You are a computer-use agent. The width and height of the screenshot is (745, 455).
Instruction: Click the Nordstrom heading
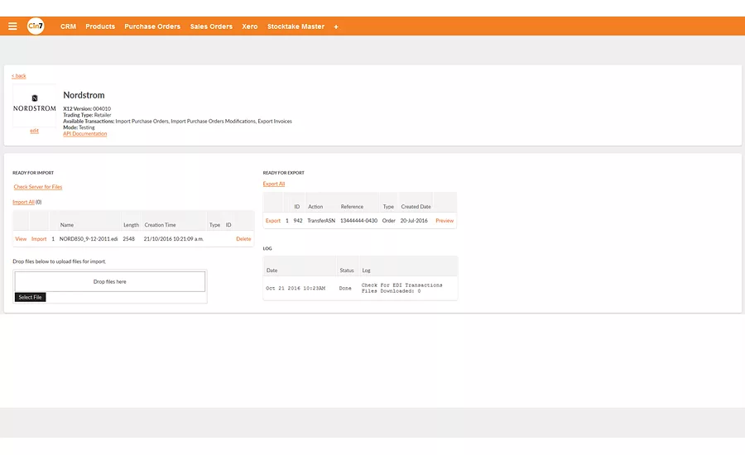tap(84, 95)
